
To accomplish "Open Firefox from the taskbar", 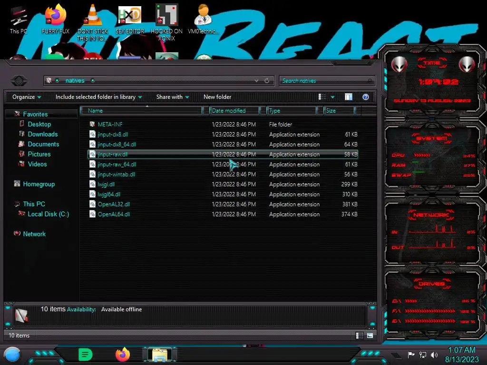I will [x=122, y=355].
